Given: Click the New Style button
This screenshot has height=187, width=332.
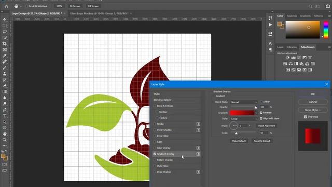Looking at the screenshot, I should [313, 110].
